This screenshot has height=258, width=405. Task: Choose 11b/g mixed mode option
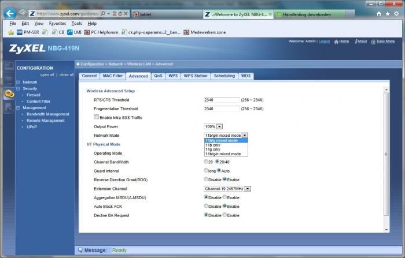(x=226, y=140)
